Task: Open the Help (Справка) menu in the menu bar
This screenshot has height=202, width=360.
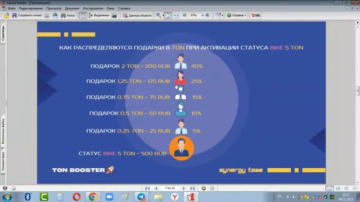Action: (x=124, y=8)
